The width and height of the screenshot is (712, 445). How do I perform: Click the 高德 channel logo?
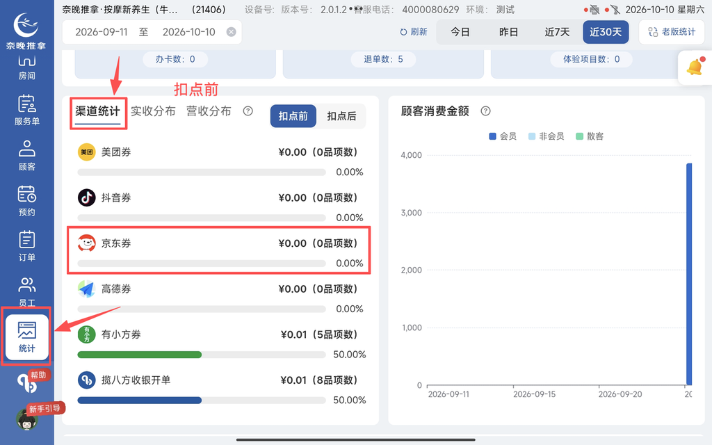(x=86, y=289)
